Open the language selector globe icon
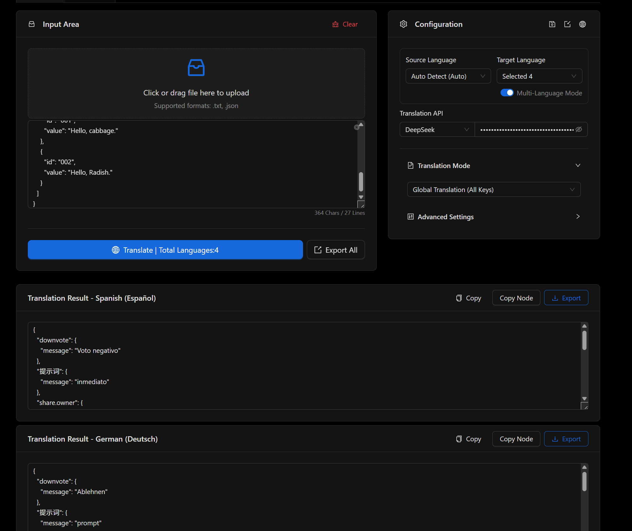 (583, 24)
